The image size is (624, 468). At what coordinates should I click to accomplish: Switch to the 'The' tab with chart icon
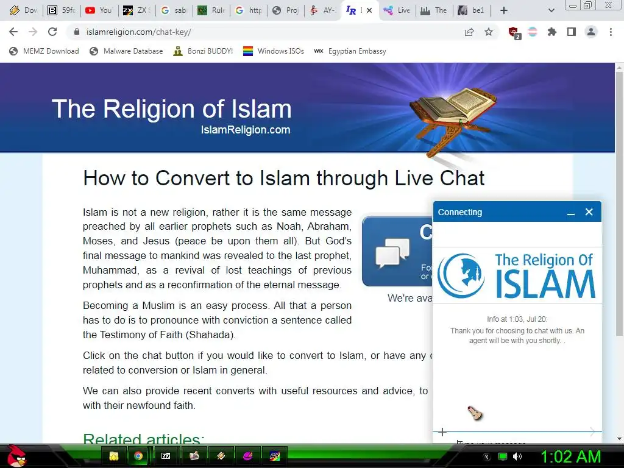click(434, 10)
